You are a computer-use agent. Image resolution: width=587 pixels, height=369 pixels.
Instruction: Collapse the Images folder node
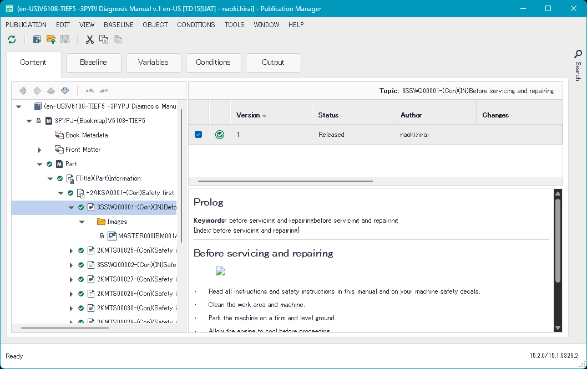(82, 221)
